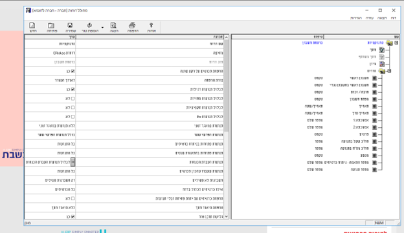
Task: Open the הגדרות menu
Action: point(356,18)
